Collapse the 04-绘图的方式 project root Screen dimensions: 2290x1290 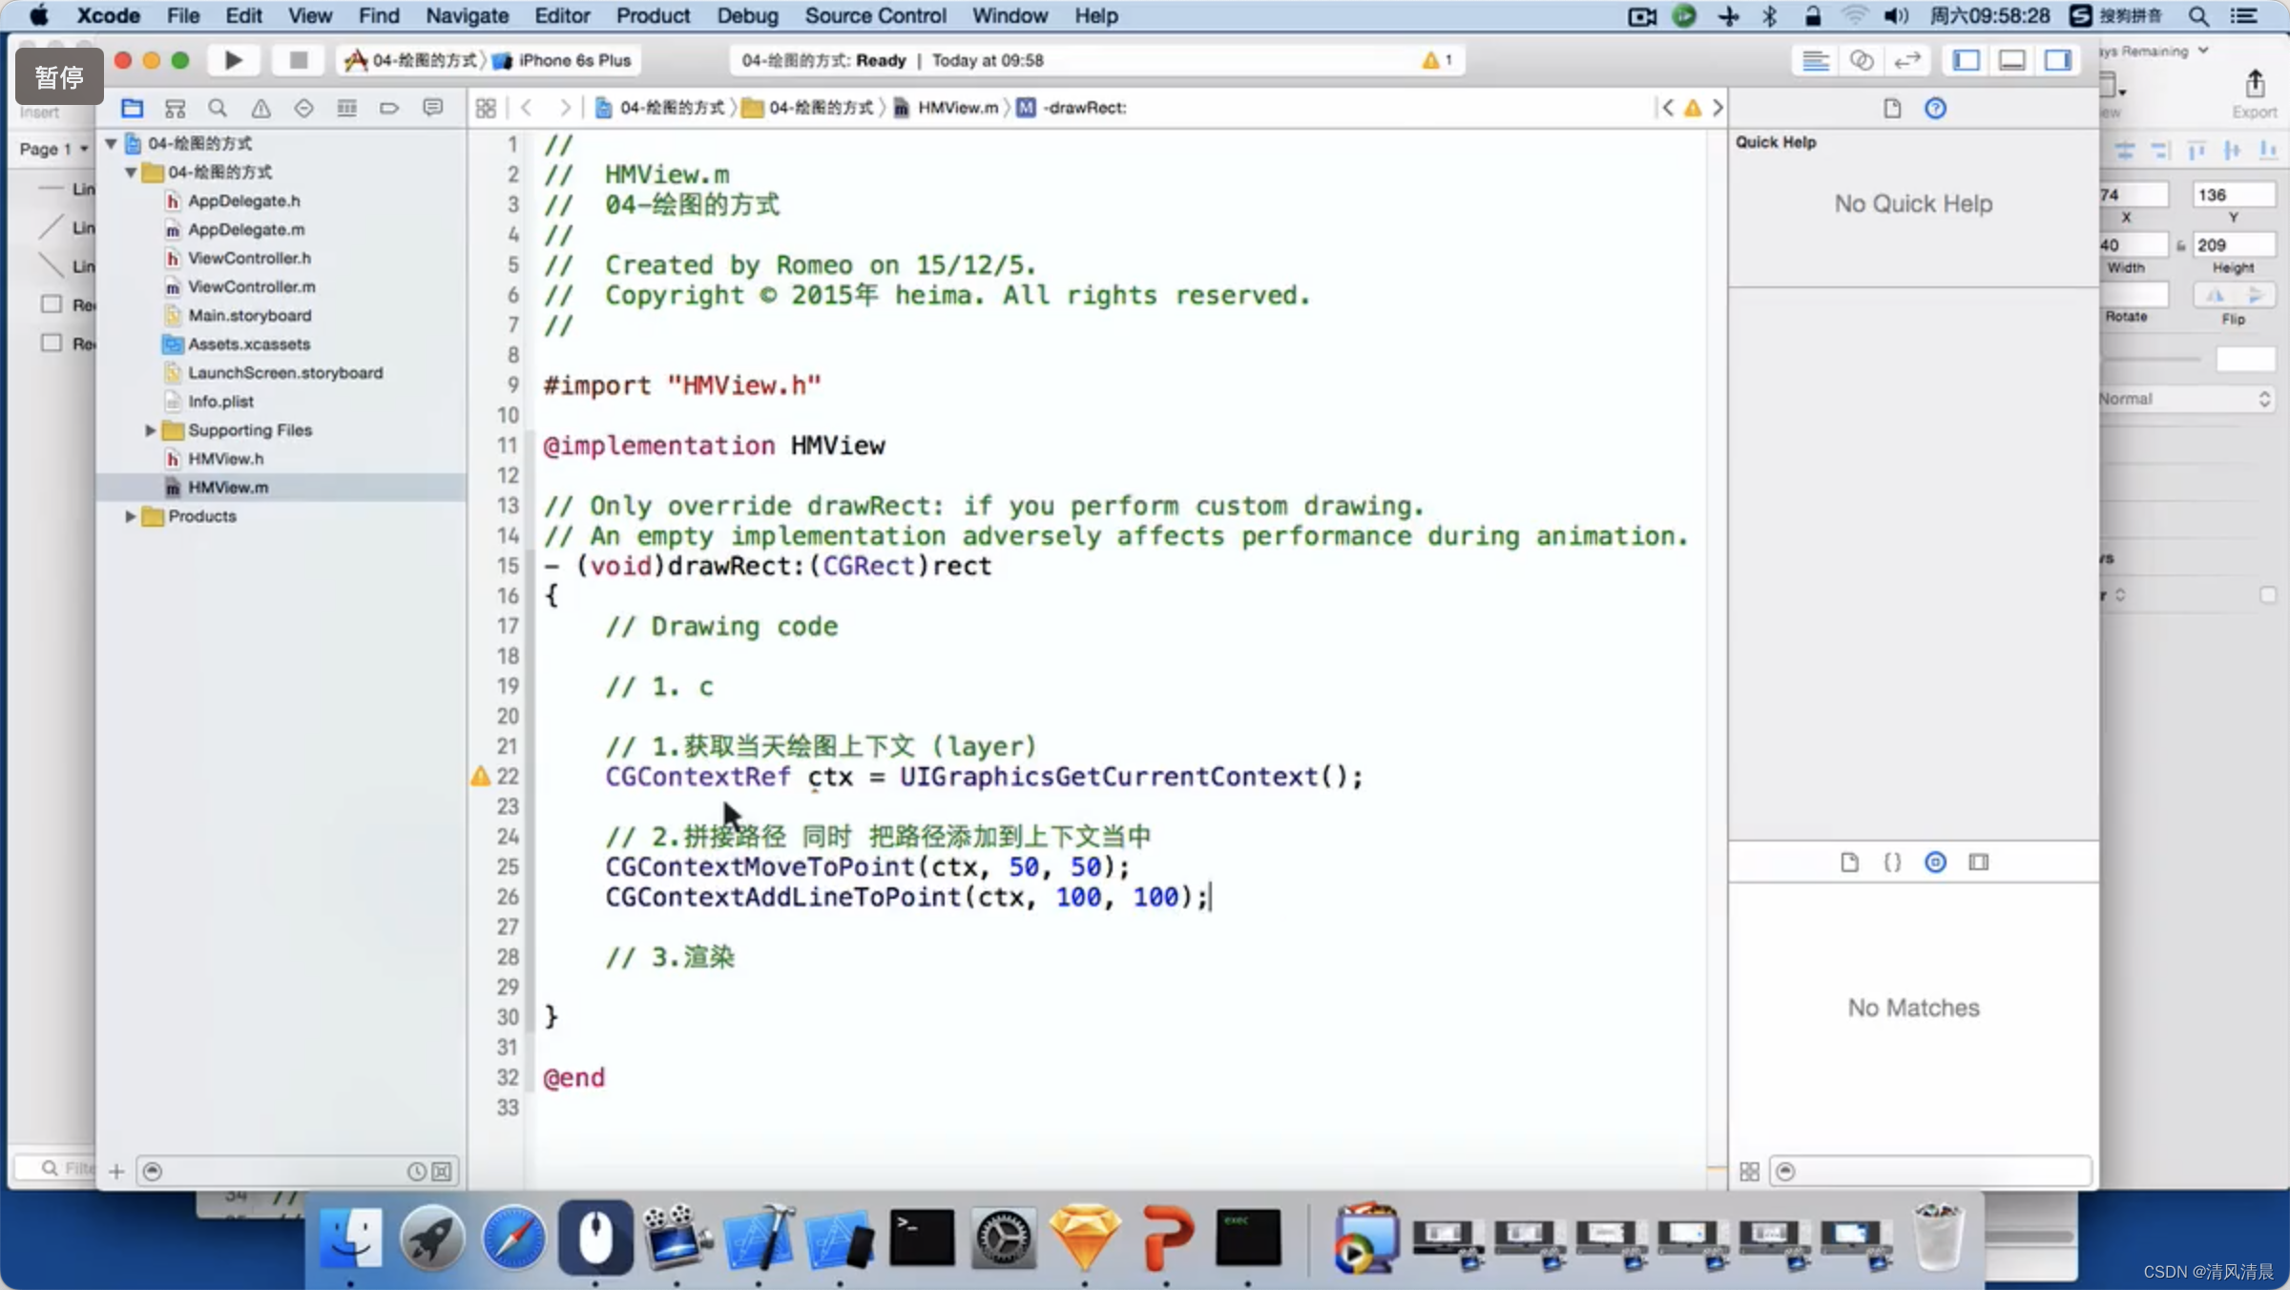tap(111, 143)
